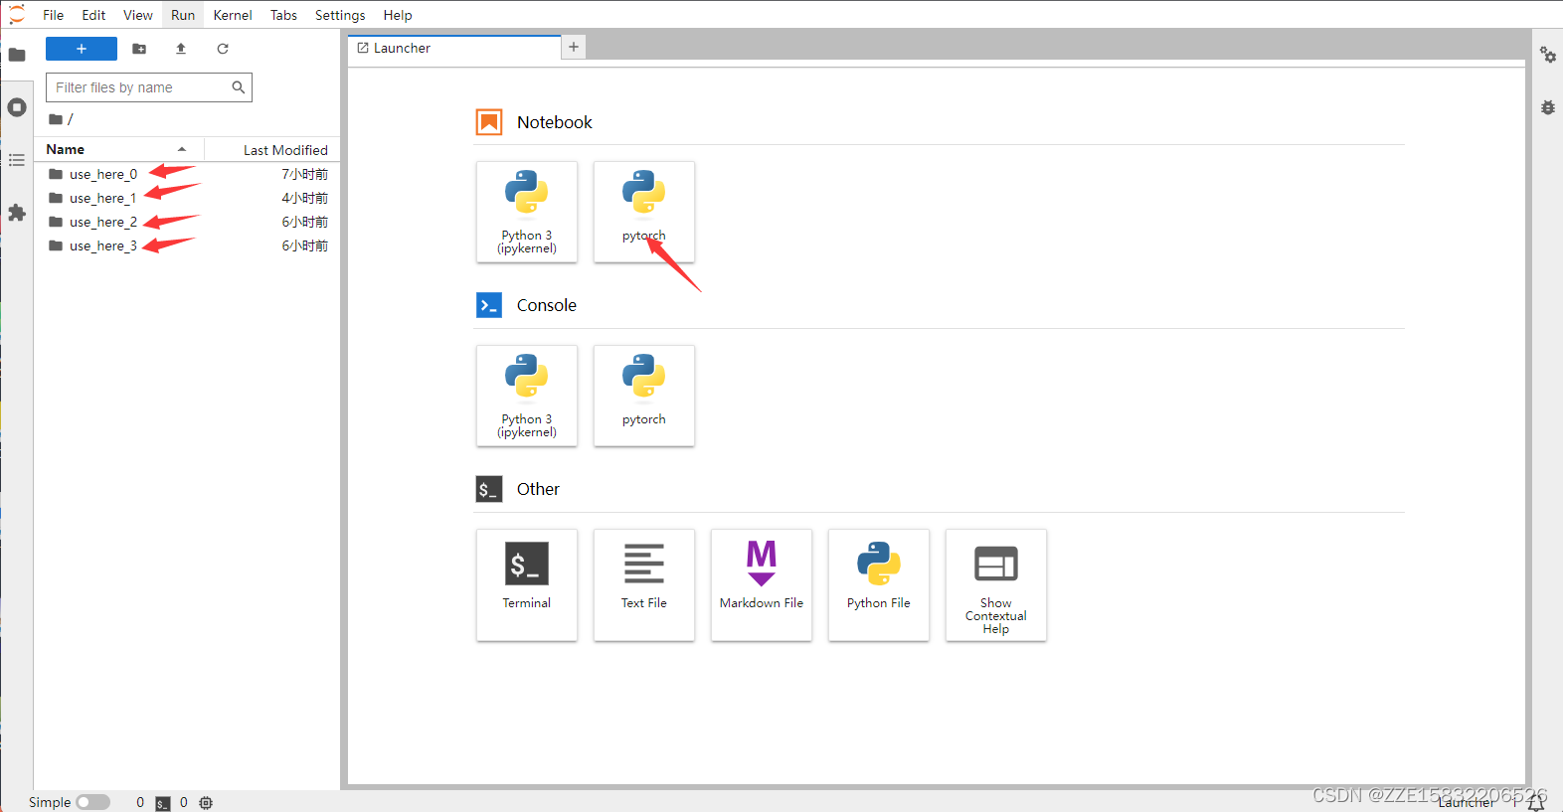Click the Jupyter logo icon

17,14
